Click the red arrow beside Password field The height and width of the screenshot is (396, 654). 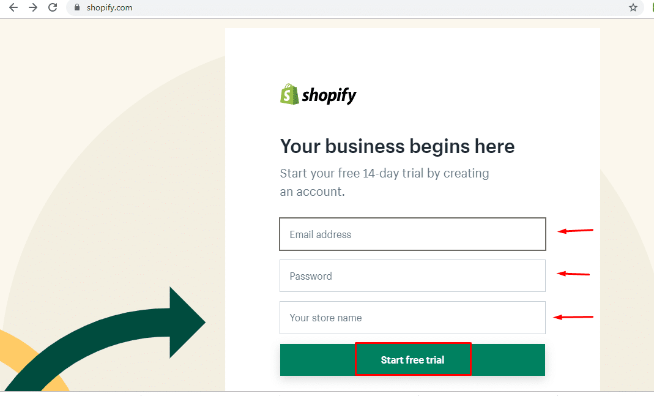tap(573, 274)
